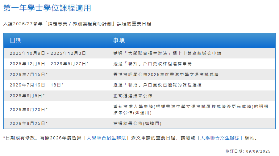The height and width of the screenshot is (156, 279).
Task: Open 大學聯合招生辦法 link before 網站
Action: click(220, 138)
